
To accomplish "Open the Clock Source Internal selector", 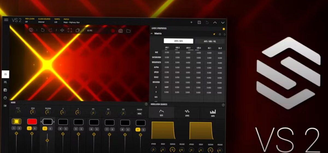I will coord(41,22).
